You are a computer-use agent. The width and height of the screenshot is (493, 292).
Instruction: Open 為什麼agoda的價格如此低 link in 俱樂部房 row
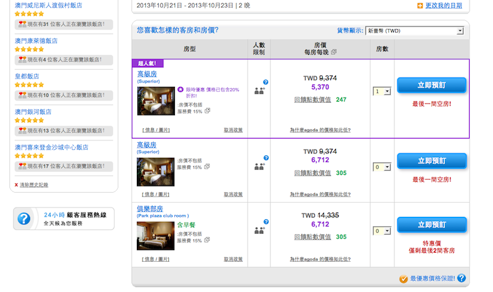(320, 259)
